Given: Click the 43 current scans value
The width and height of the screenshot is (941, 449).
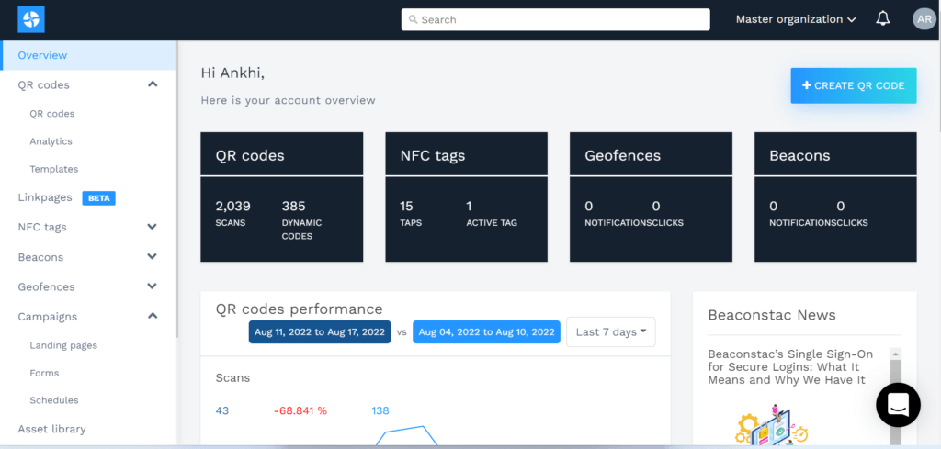Looking at the screenshot, I should point(222,410).
